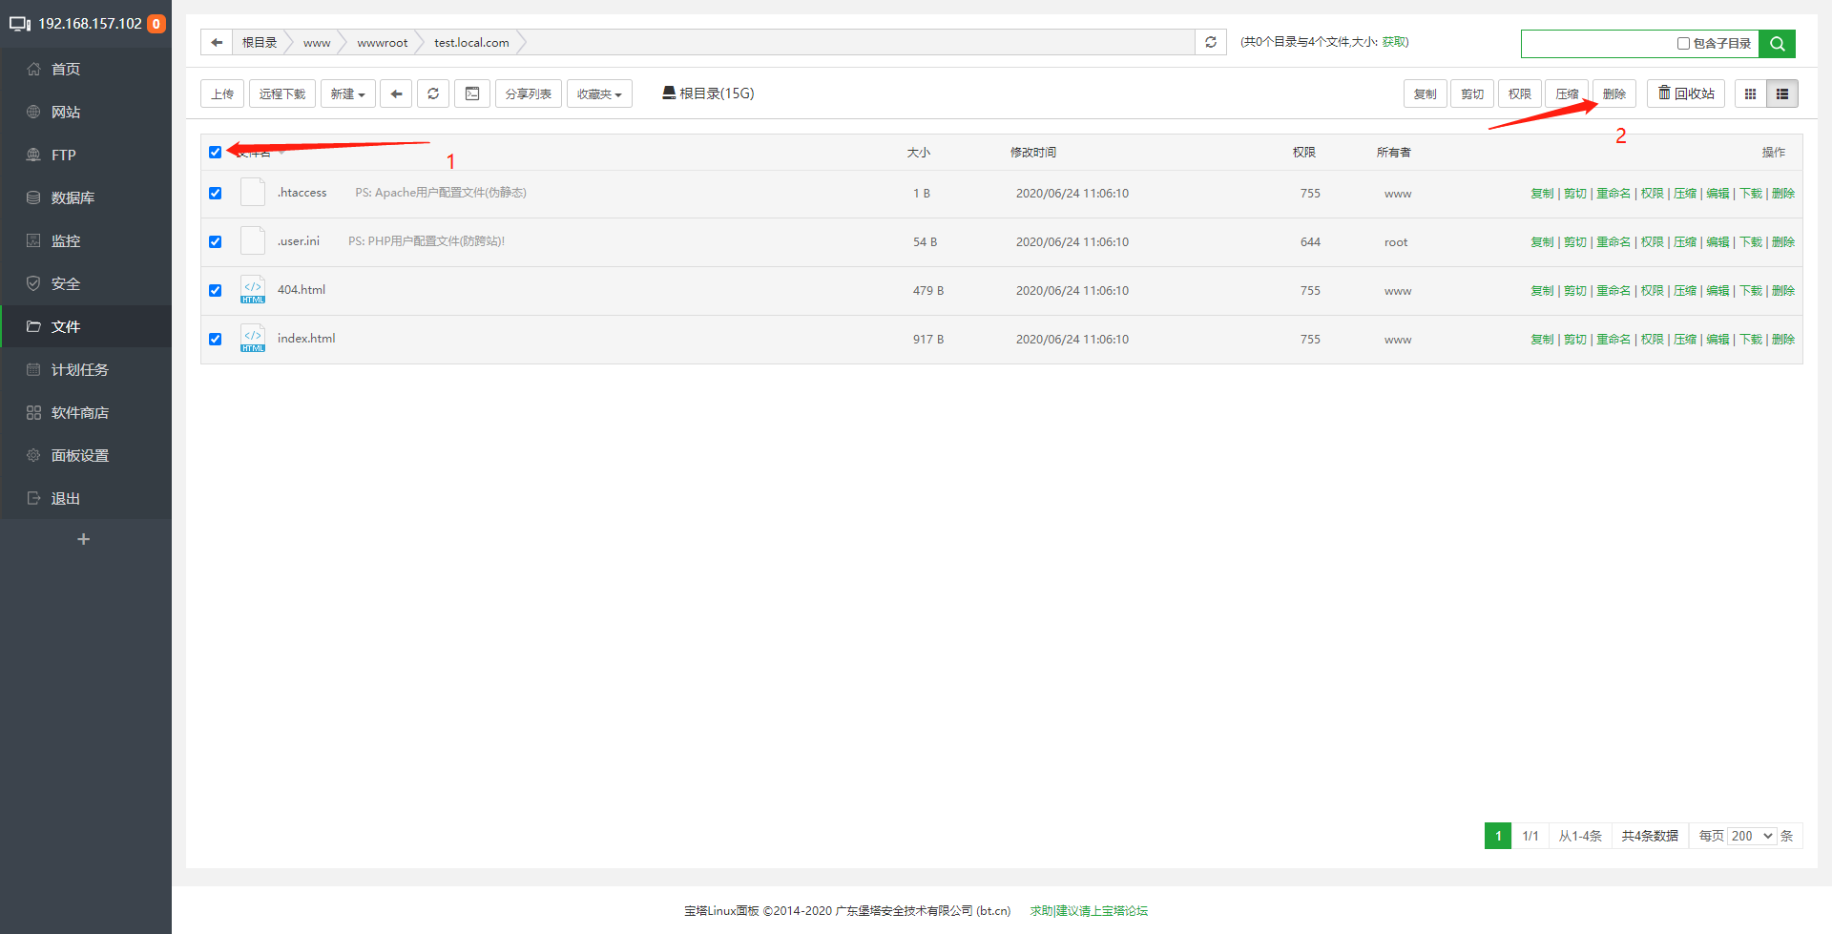Sort by the 修改时间 column header

pos(1033,153)
